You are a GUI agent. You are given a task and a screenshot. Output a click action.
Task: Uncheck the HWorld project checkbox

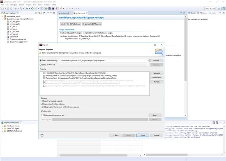pos(44,73)
